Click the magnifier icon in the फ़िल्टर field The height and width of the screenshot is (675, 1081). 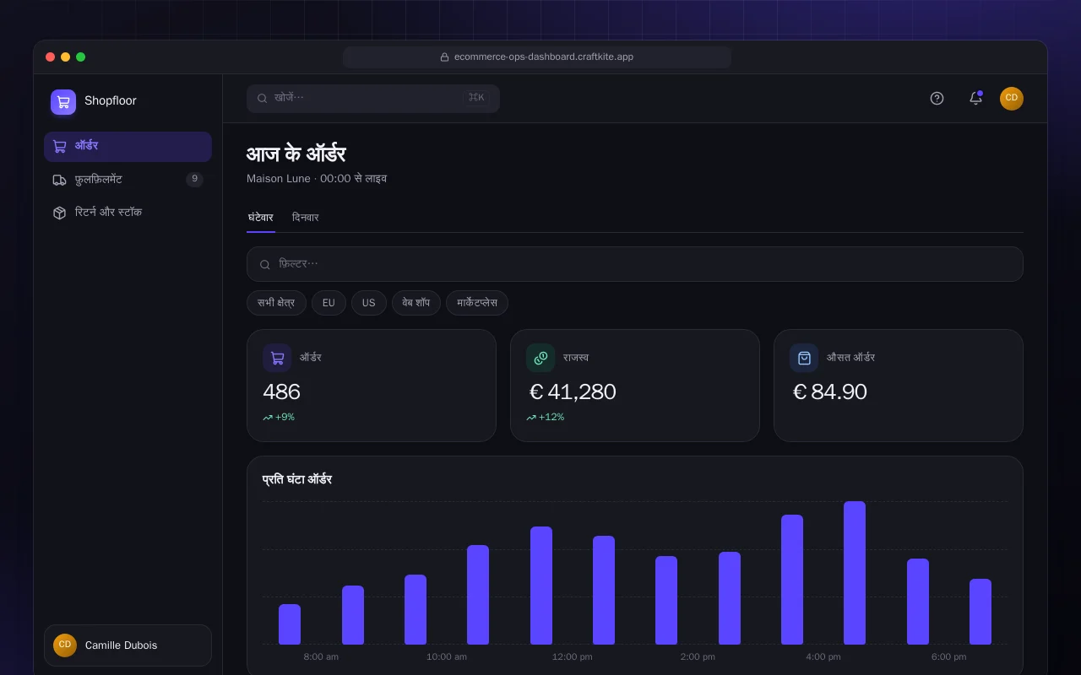(x=265, y=264)
